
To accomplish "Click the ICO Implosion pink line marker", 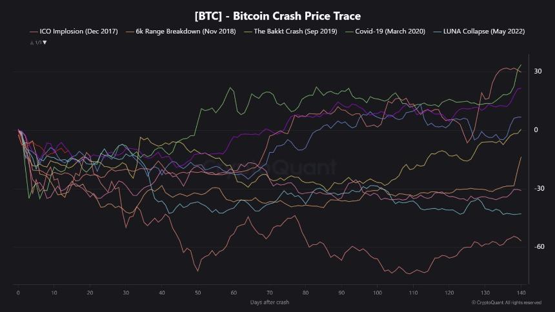I will pyautogui.click(x=34, y=31).
